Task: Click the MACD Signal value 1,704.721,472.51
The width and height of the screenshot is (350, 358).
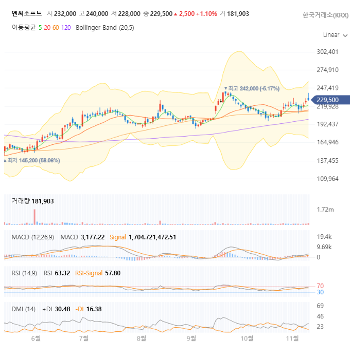Action: [x=152, y=237]
